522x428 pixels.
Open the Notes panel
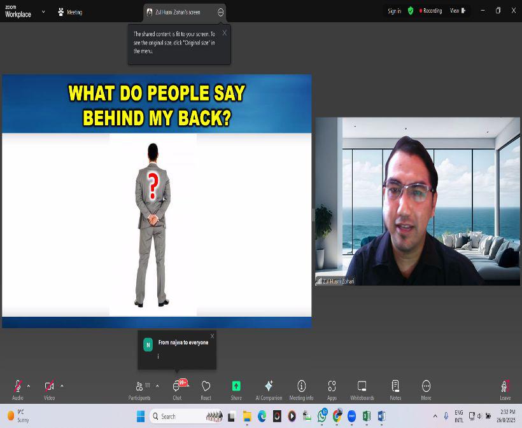[395, 387]
